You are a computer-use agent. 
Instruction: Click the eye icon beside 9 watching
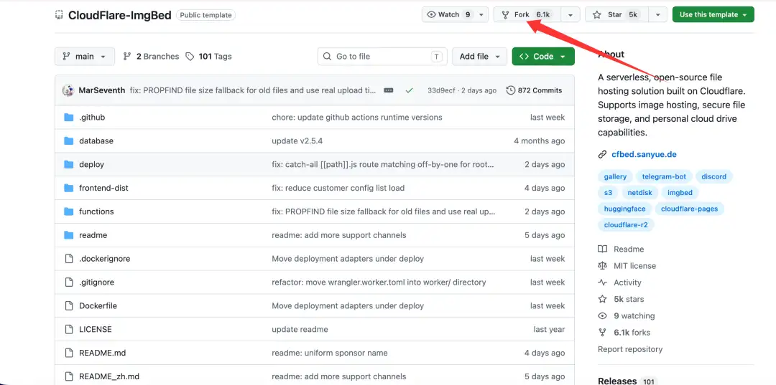[x=602, y=316]
